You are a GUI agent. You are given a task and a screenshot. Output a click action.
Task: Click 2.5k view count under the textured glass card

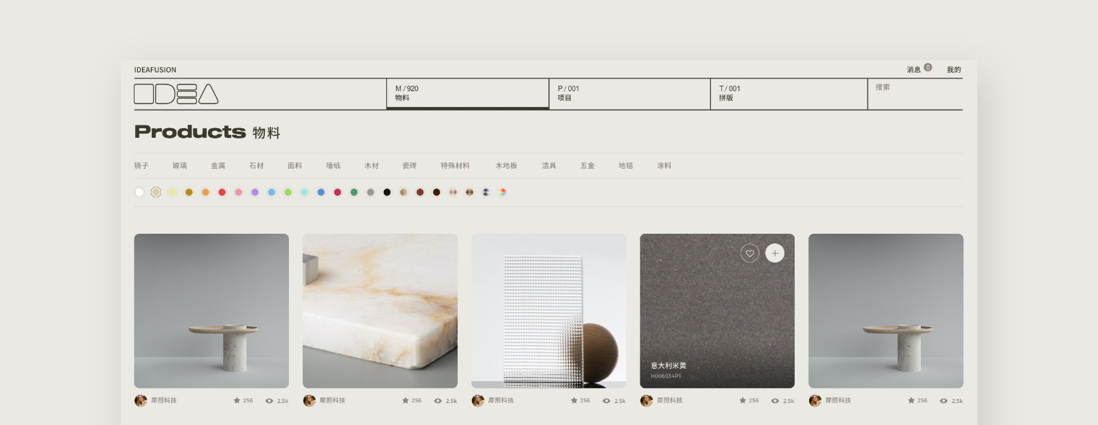(x=620, y=401)
